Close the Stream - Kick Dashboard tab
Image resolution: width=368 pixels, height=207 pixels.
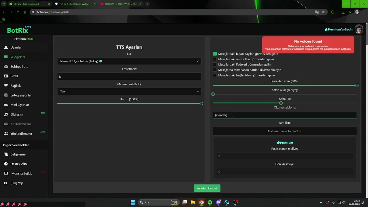(x=49, y=4)
